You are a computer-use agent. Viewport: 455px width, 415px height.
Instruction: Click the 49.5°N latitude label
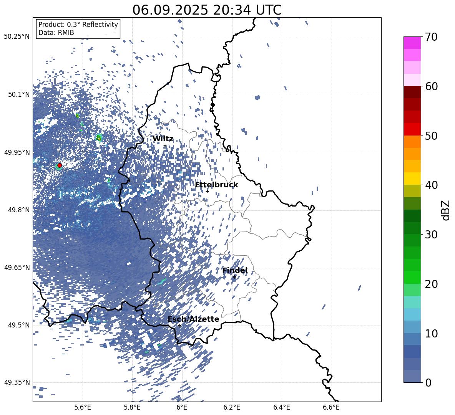click(x=18, y=325)
